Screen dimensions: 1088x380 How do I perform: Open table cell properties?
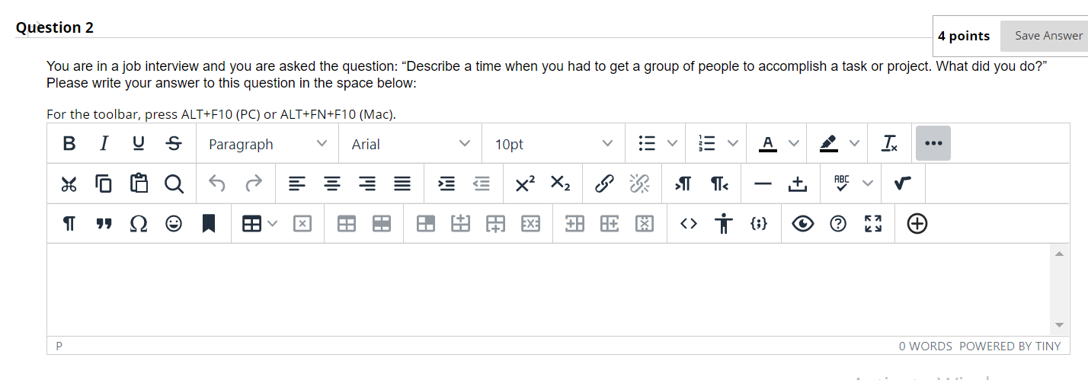[x=426, y=224]
